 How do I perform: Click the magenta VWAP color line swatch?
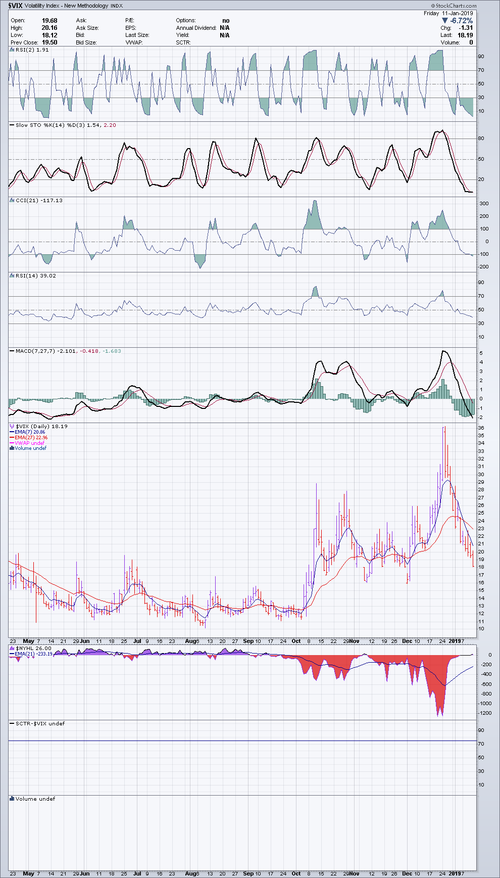[x=12, y=443]
